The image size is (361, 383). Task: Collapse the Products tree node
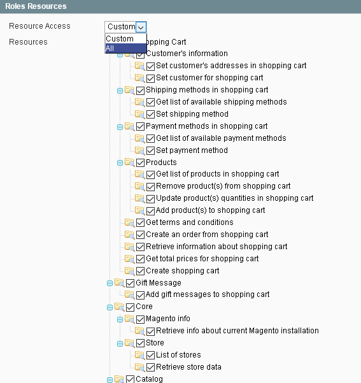[120, 163]
